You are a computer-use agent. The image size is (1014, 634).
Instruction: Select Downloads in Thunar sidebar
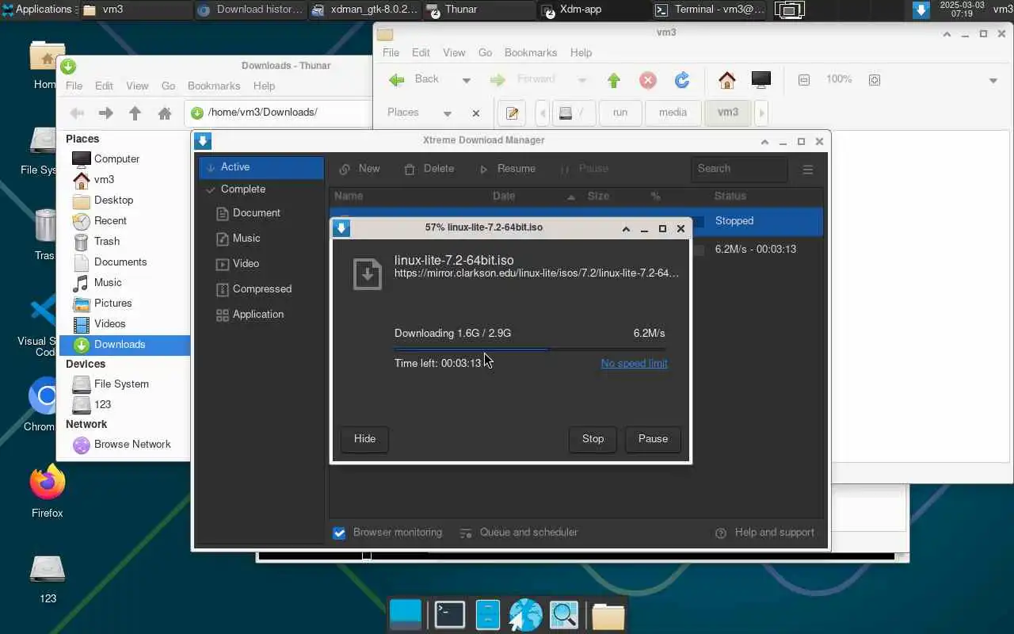point(124,345)
